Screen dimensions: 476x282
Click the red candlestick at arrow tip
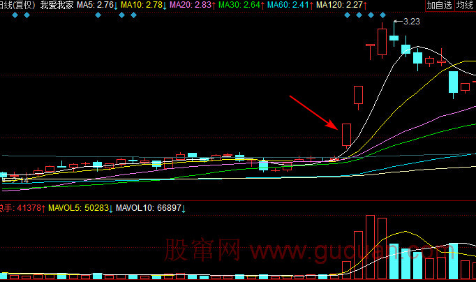tap(345, 134)
